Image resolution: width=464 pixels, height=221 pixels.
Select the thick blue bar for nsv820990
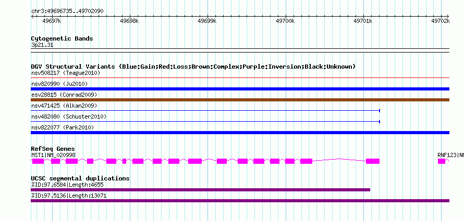point(240,89)
